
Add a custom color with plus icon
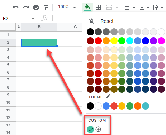pos(98,129)
